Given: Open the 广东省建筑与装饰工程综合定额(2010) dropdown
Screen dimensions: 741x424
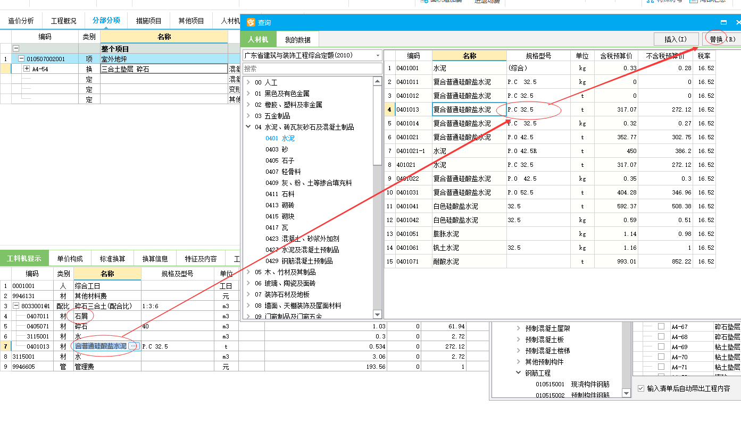Looking at the screenshot, I should (378, 55).
